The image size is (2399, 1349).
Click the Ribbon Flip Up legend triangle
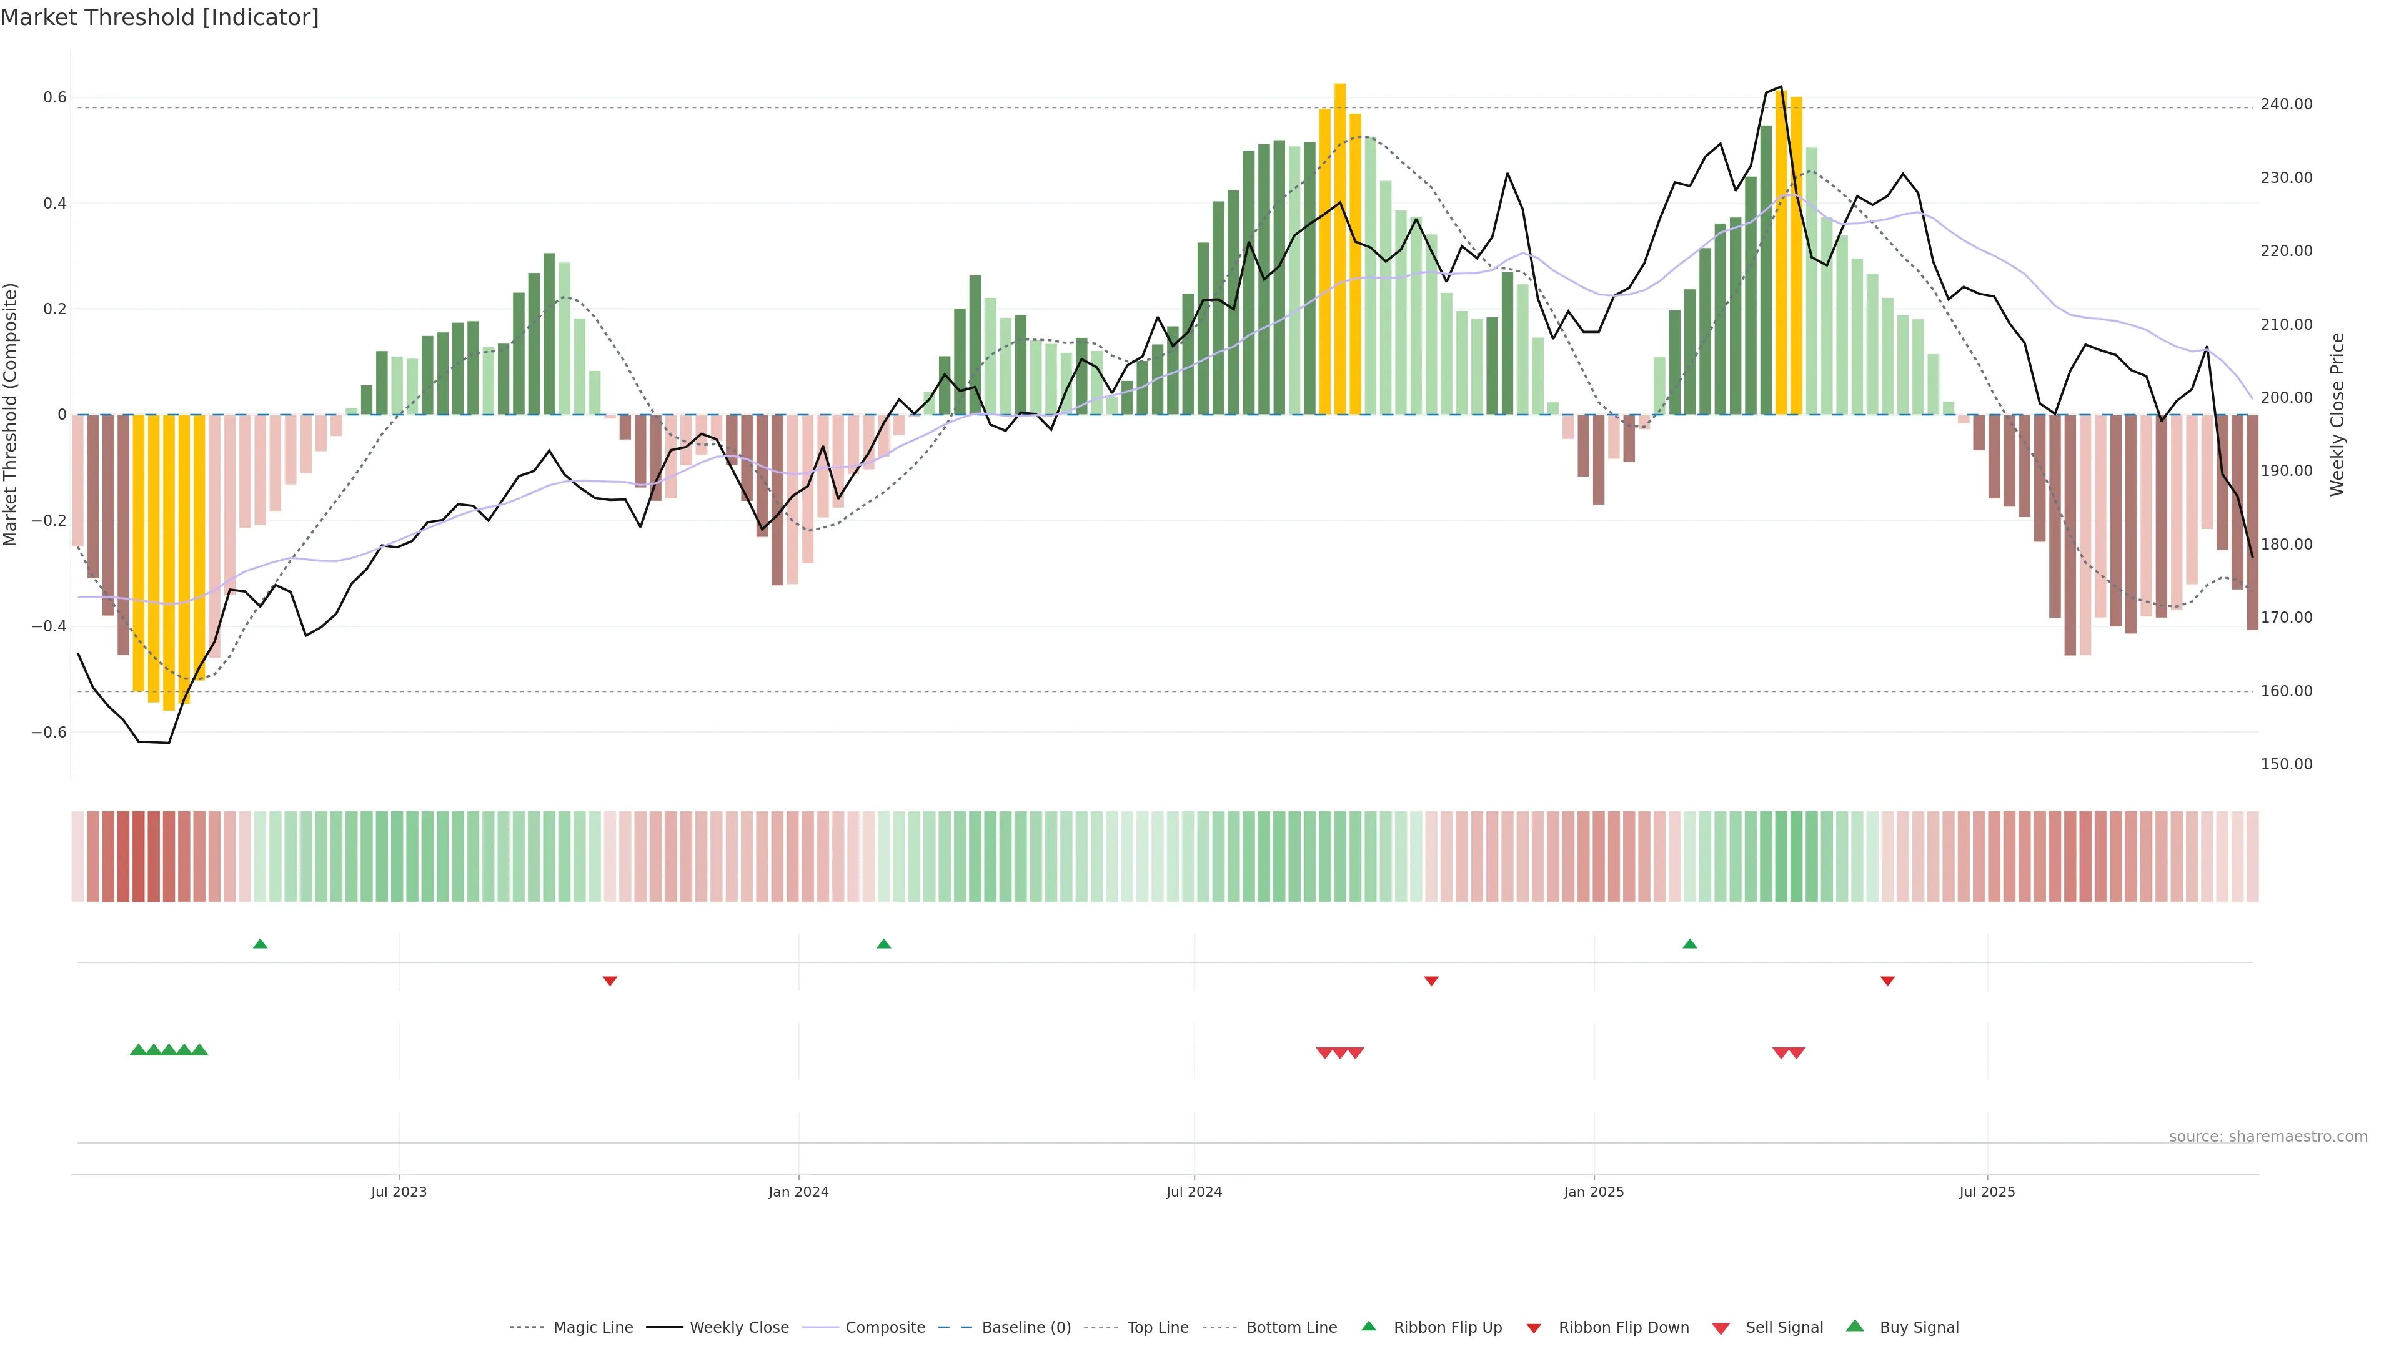tap(1368, 1326)
